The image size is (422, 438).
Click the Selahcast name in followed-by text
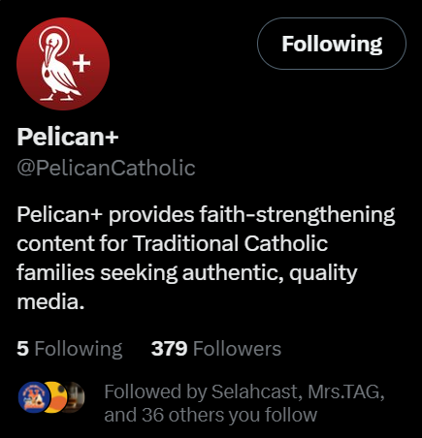pyautogui.click(x=254, y=391)
